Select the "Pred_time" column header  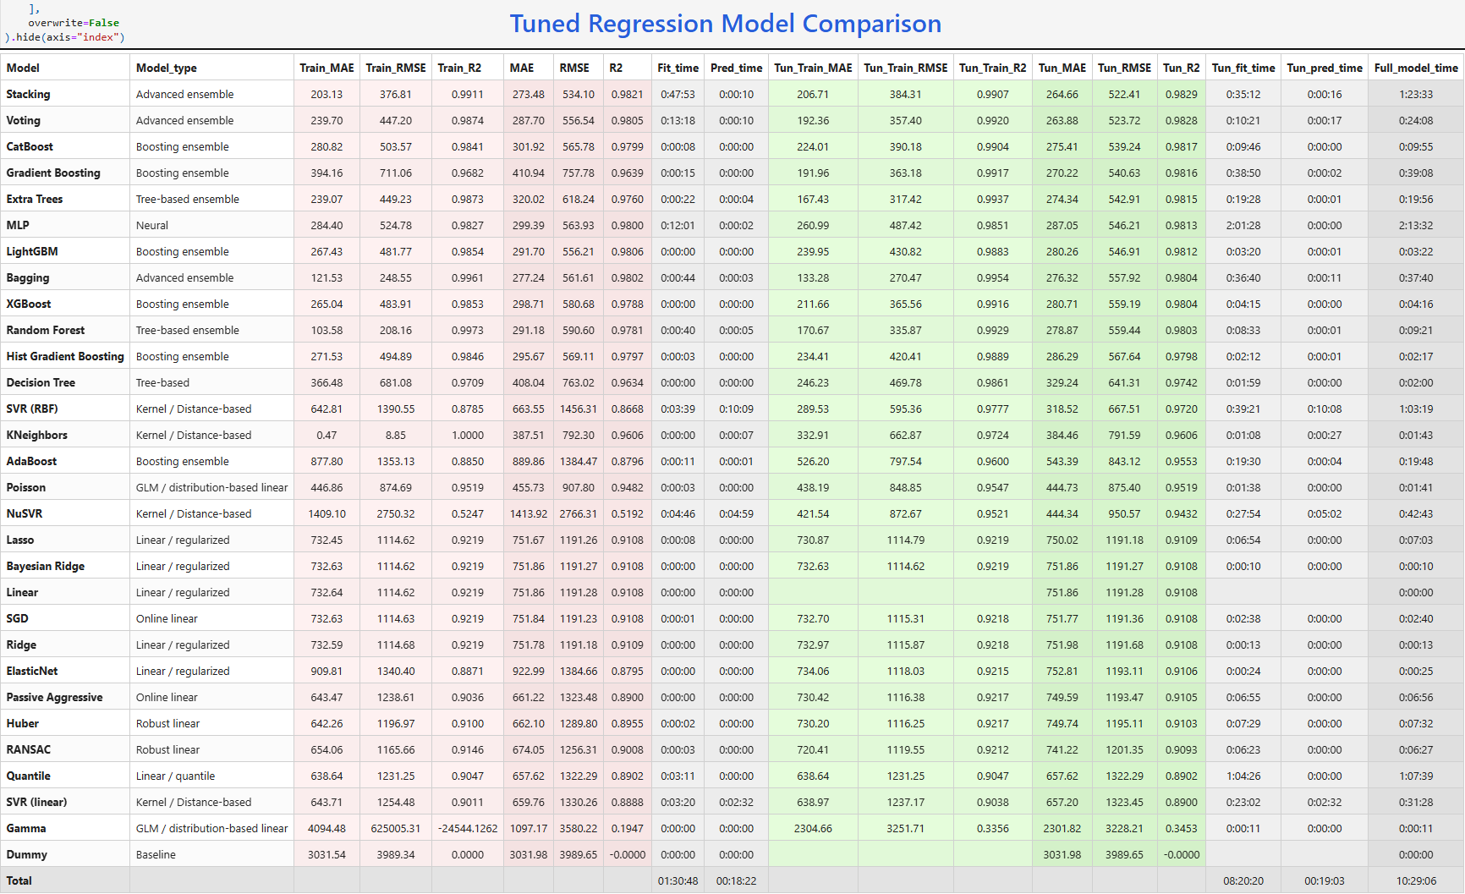click(737, 68)
